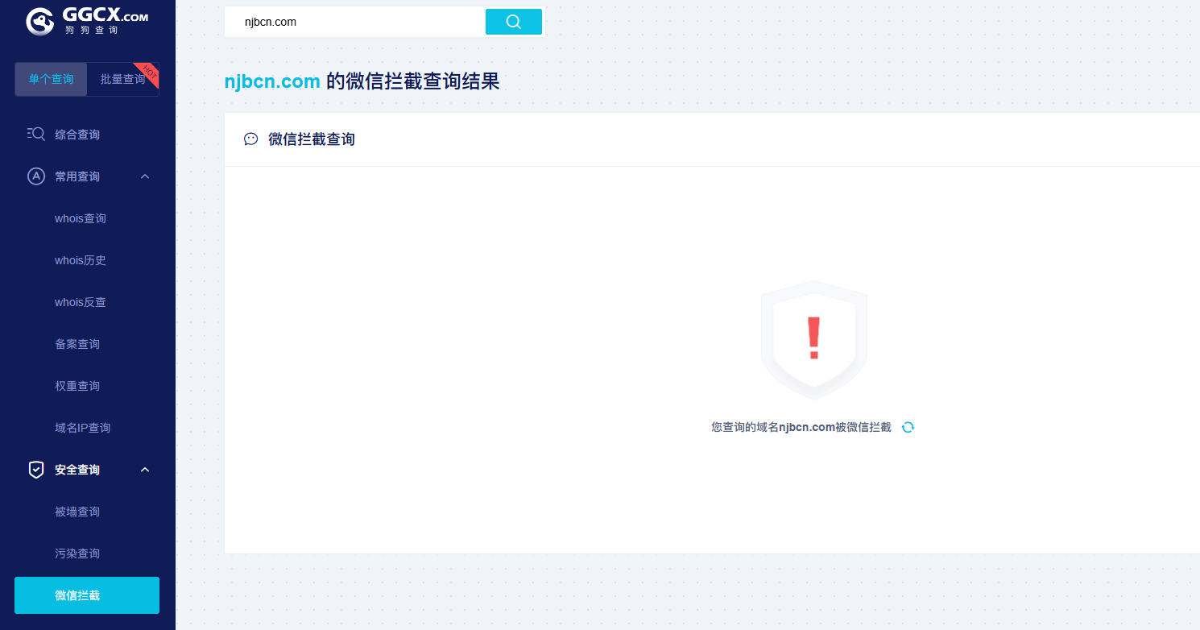
Task: Click the 常用查询 section label
Action: (x=77, y=176)
